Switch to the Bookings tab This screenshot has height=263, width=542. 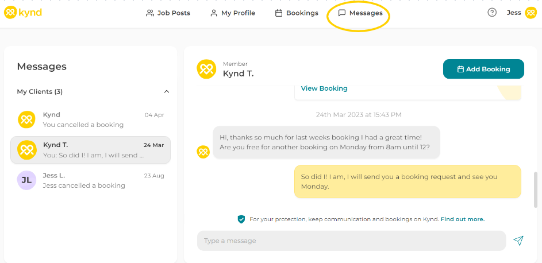click(297, 13)
